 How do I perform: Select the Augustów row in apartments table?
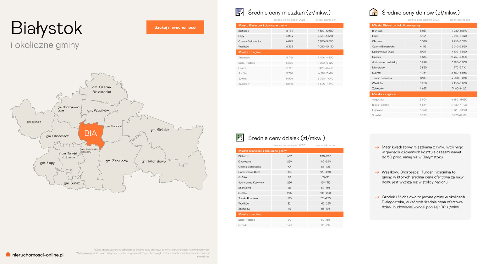tap(289, 58)
